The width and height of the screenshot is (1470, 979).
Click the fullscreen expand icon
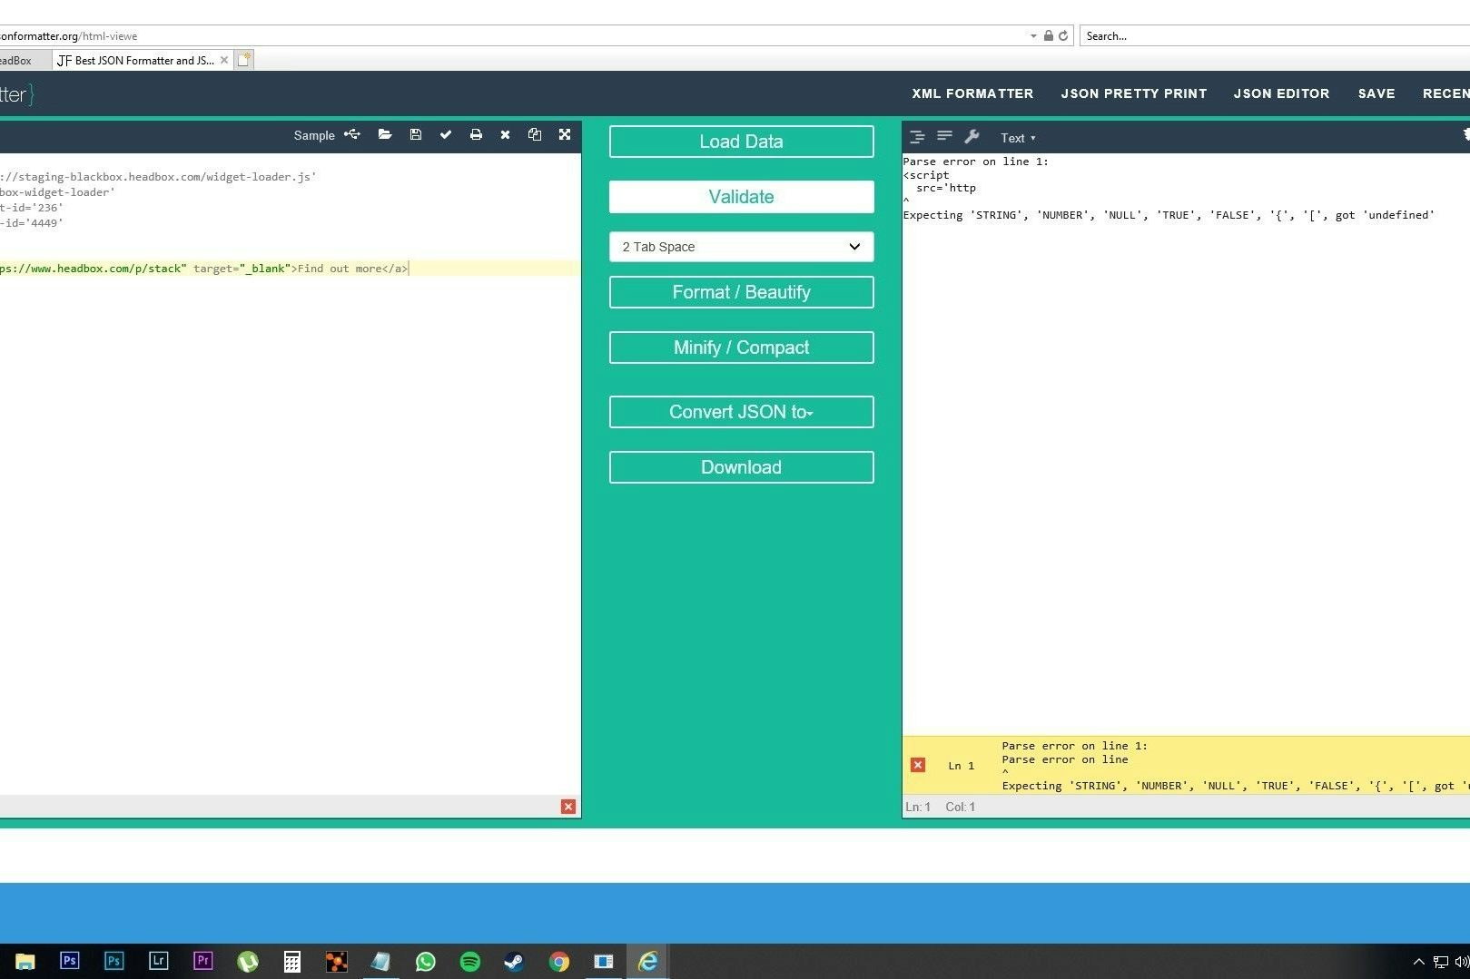[565, 135]
